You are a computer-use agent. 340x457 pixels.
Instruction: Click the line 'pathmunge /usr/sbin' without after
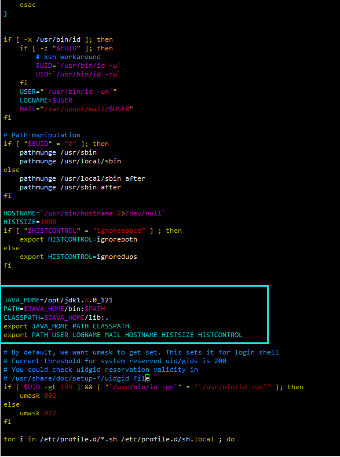pos(58,152)
